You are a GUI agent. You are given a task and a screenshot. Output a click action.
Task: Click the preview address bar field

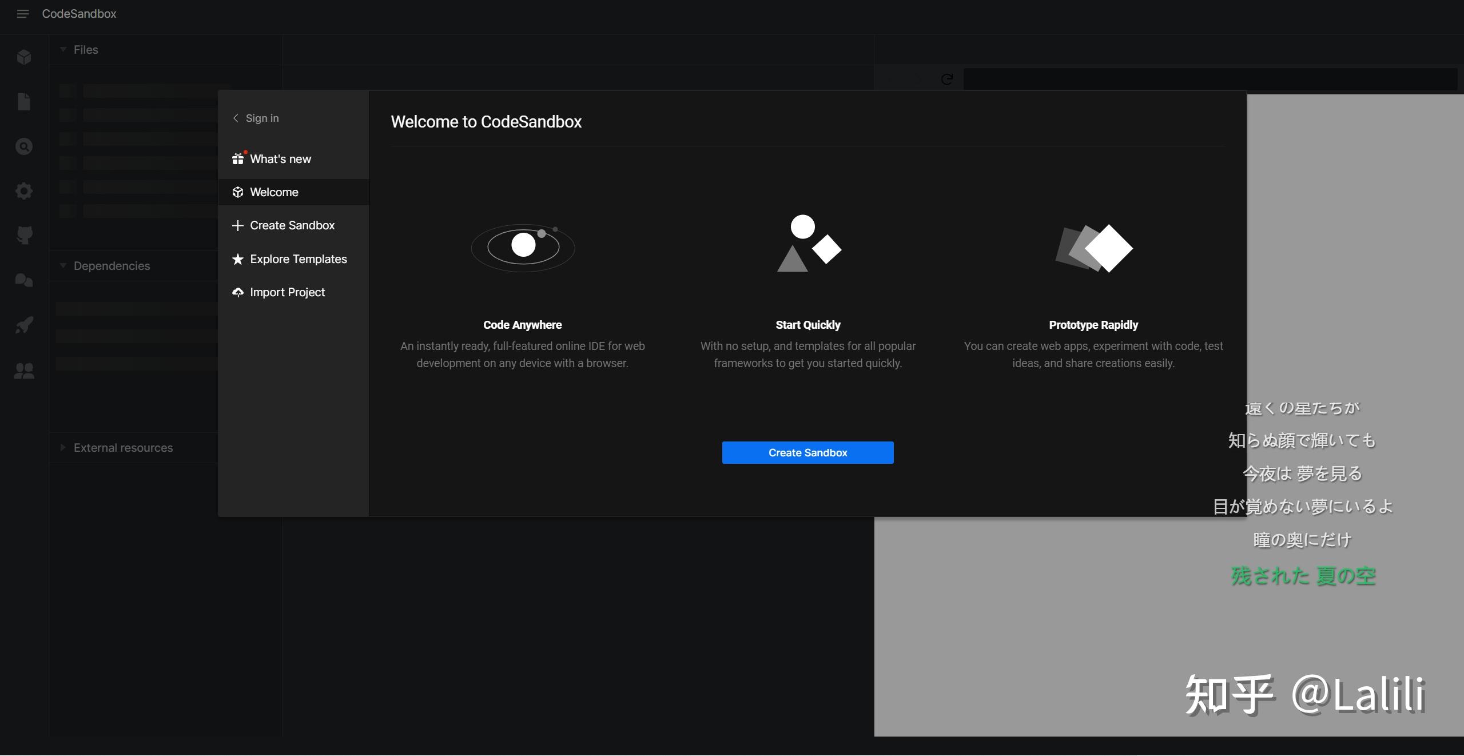coord(1210,79)
